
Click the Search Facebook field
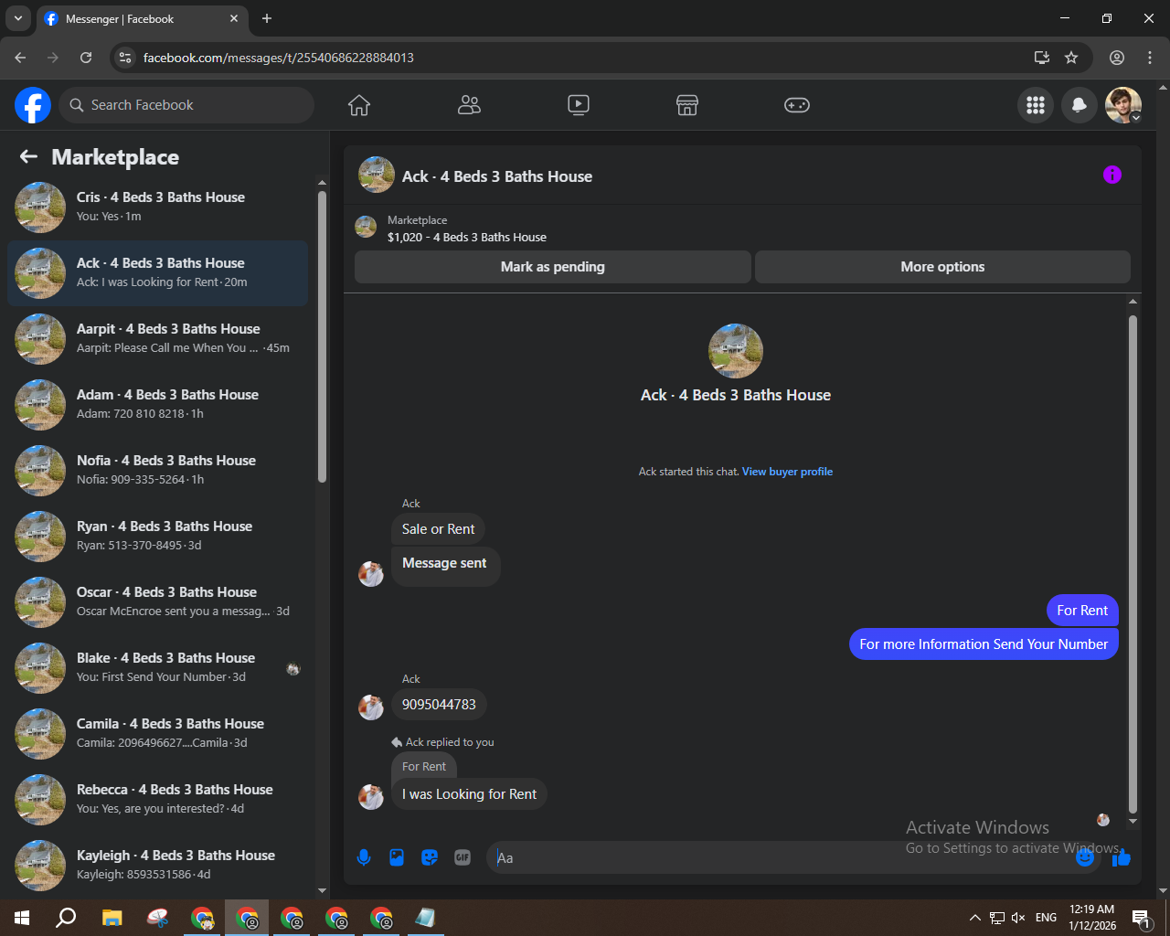[186, 105]
